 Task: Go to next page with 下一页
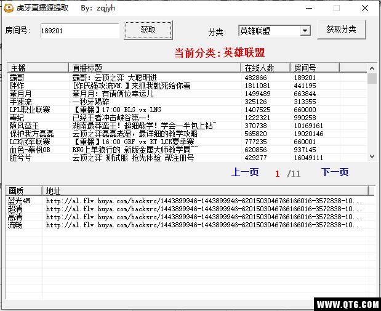tap(335, 172)
